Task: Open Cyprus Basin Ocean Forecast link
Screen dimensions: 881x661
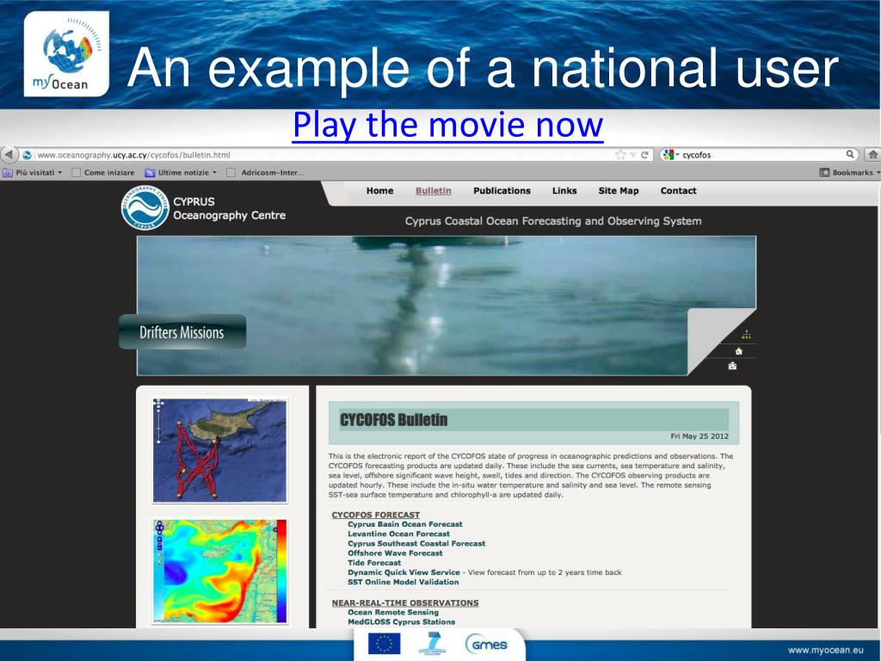Action: (x=404, y=524)
